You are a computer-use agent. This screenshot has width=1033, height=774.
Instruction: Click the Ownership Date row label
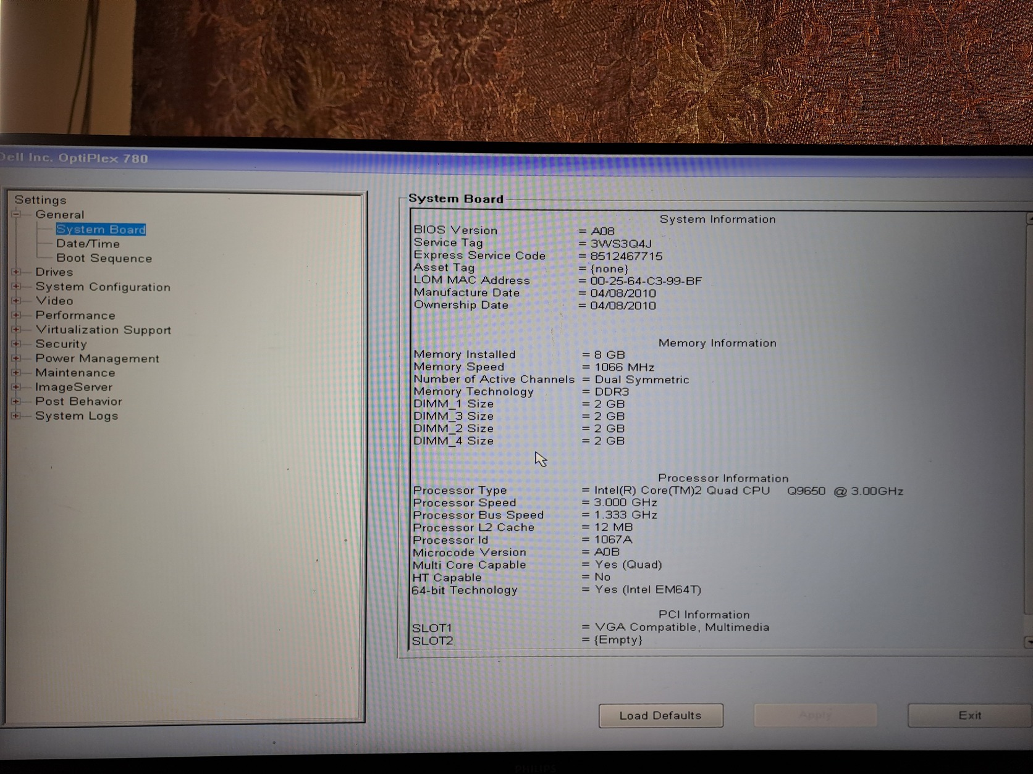(461, 305)
